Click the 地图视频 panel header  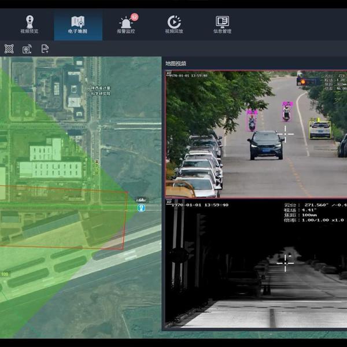tap(176, 64)
